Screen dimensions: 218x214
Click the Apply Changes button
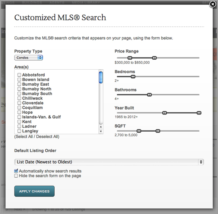34,191
